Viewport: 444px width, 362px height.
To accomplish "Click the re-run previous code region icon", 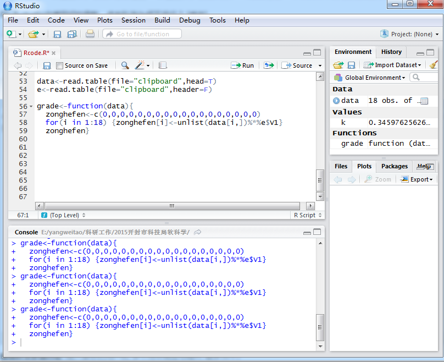I will point(269,65).
